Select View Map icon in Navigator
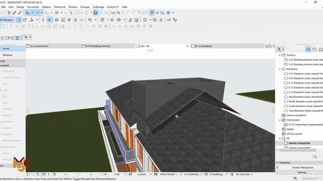This screenshot has width=323, height=181. pos(314,49)
